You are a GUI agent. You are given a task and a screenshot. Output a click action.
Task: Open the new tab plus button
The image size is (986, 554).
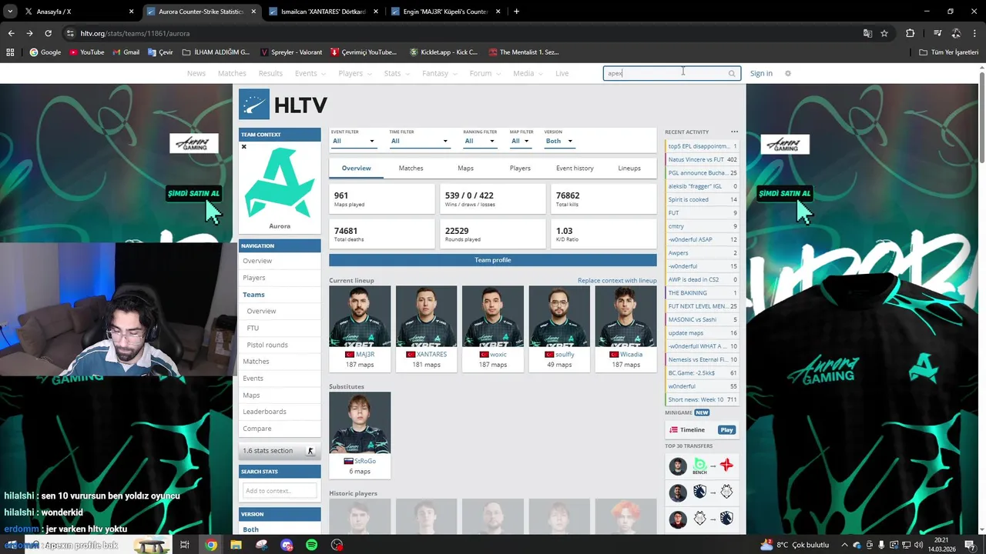[516, 12]
